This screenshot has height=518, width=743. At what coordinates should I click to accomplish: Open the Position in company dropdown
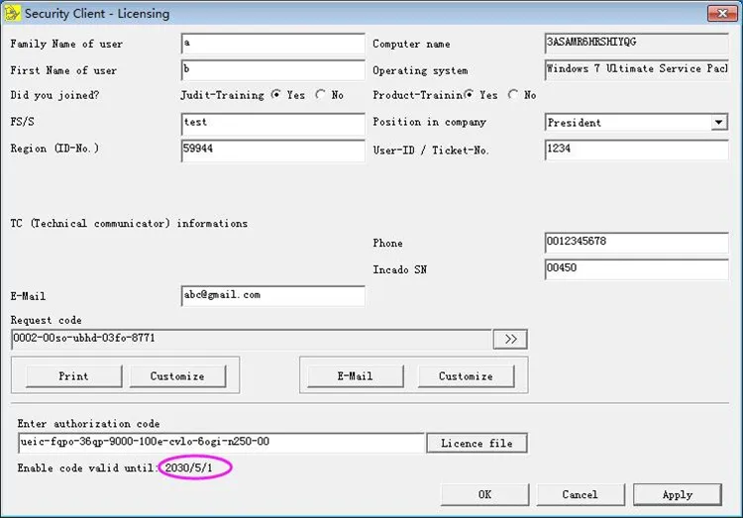coord(719,122)
